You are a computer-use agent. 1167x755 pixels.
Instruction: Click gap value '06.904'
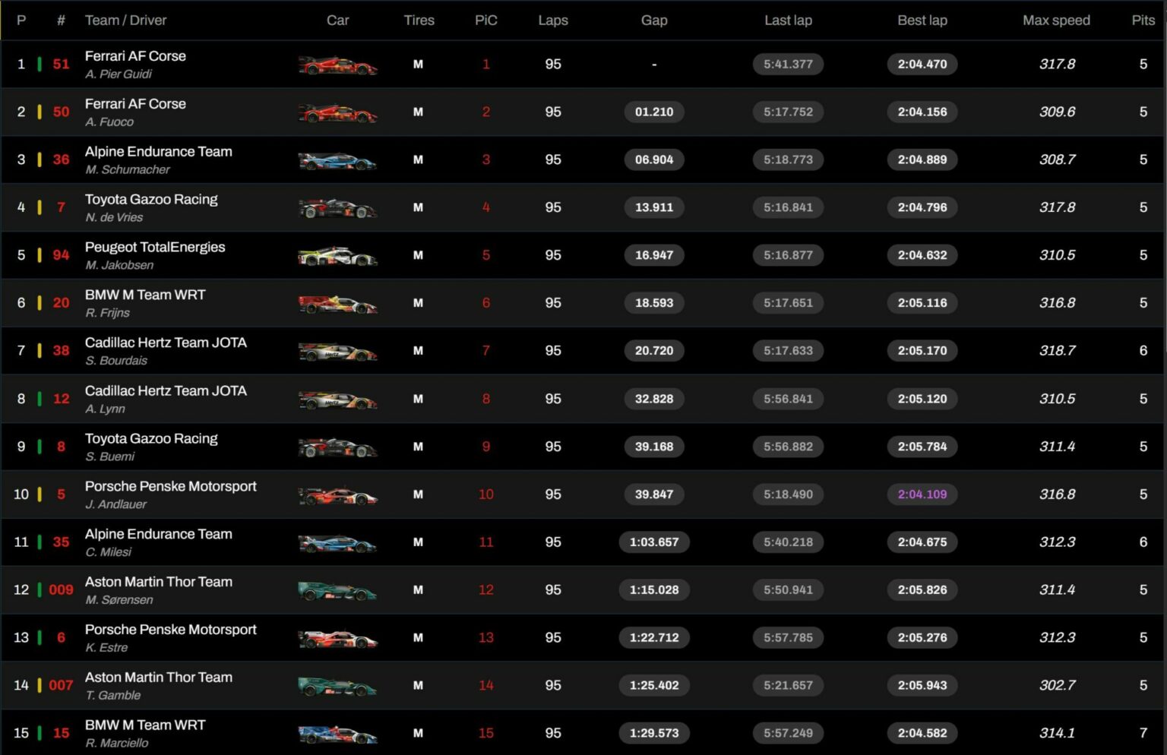point(654,160)
